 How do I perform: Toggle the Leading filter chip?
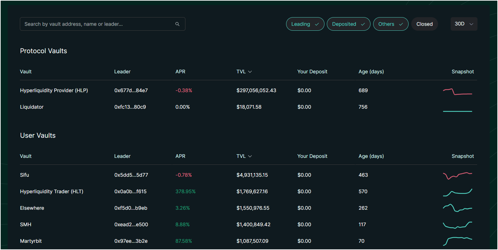tap(305, 24)
